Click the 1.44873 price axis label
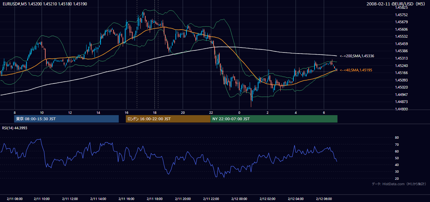Viewport: 430px width, 202px height. click(401, 102)
